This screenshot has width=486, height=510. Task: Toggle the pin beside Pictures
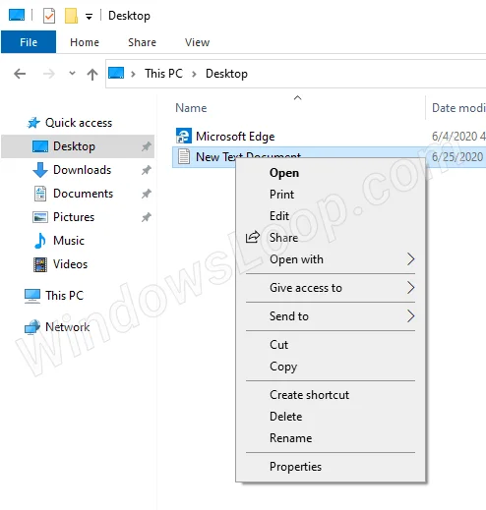[147, 217]
